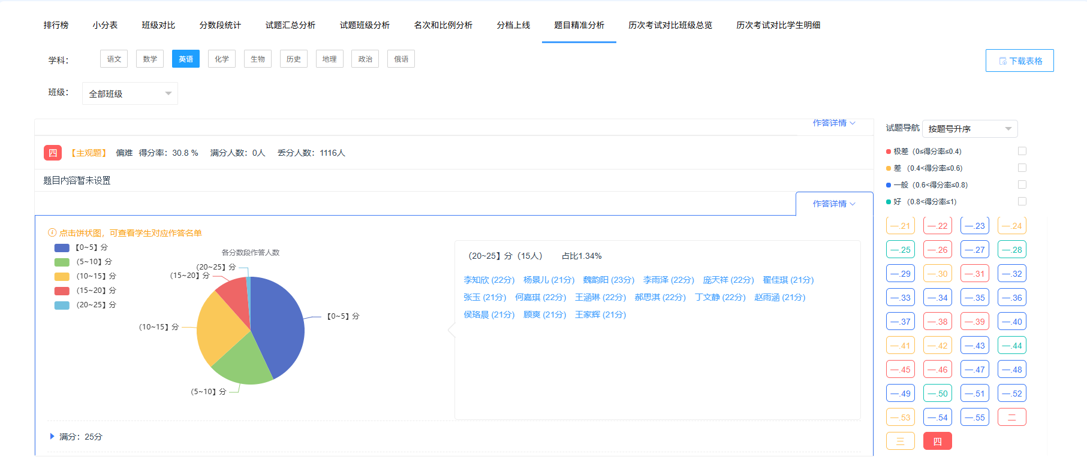Enable the 极差 score-rate filter checkbox
Image resolution: width=1087 pixels, height=475 pixels.
click(x=1022, y=152)
